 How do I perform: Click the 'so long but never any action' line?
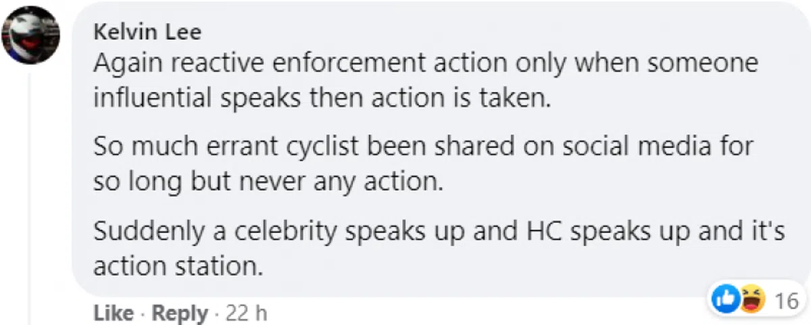pos(268,182)
